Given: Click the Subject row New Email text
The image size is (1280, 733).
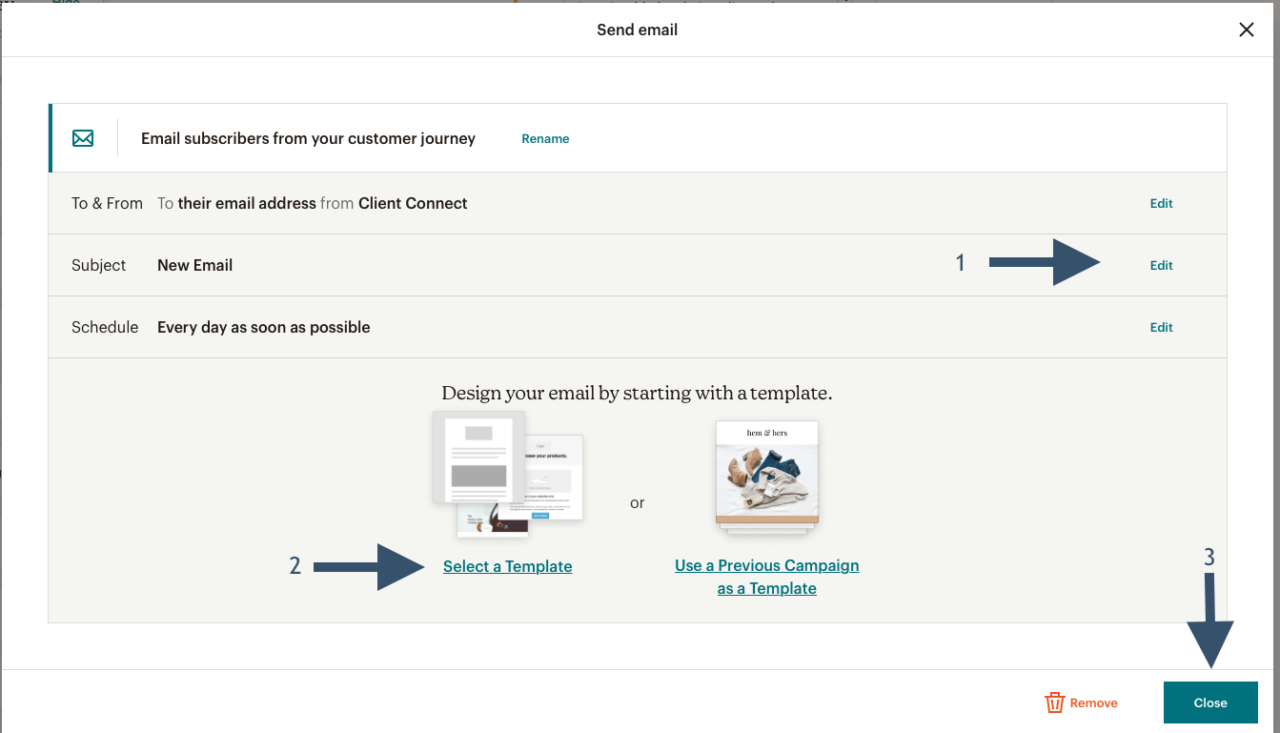Looking at the screenshot, I should point(194,265).
